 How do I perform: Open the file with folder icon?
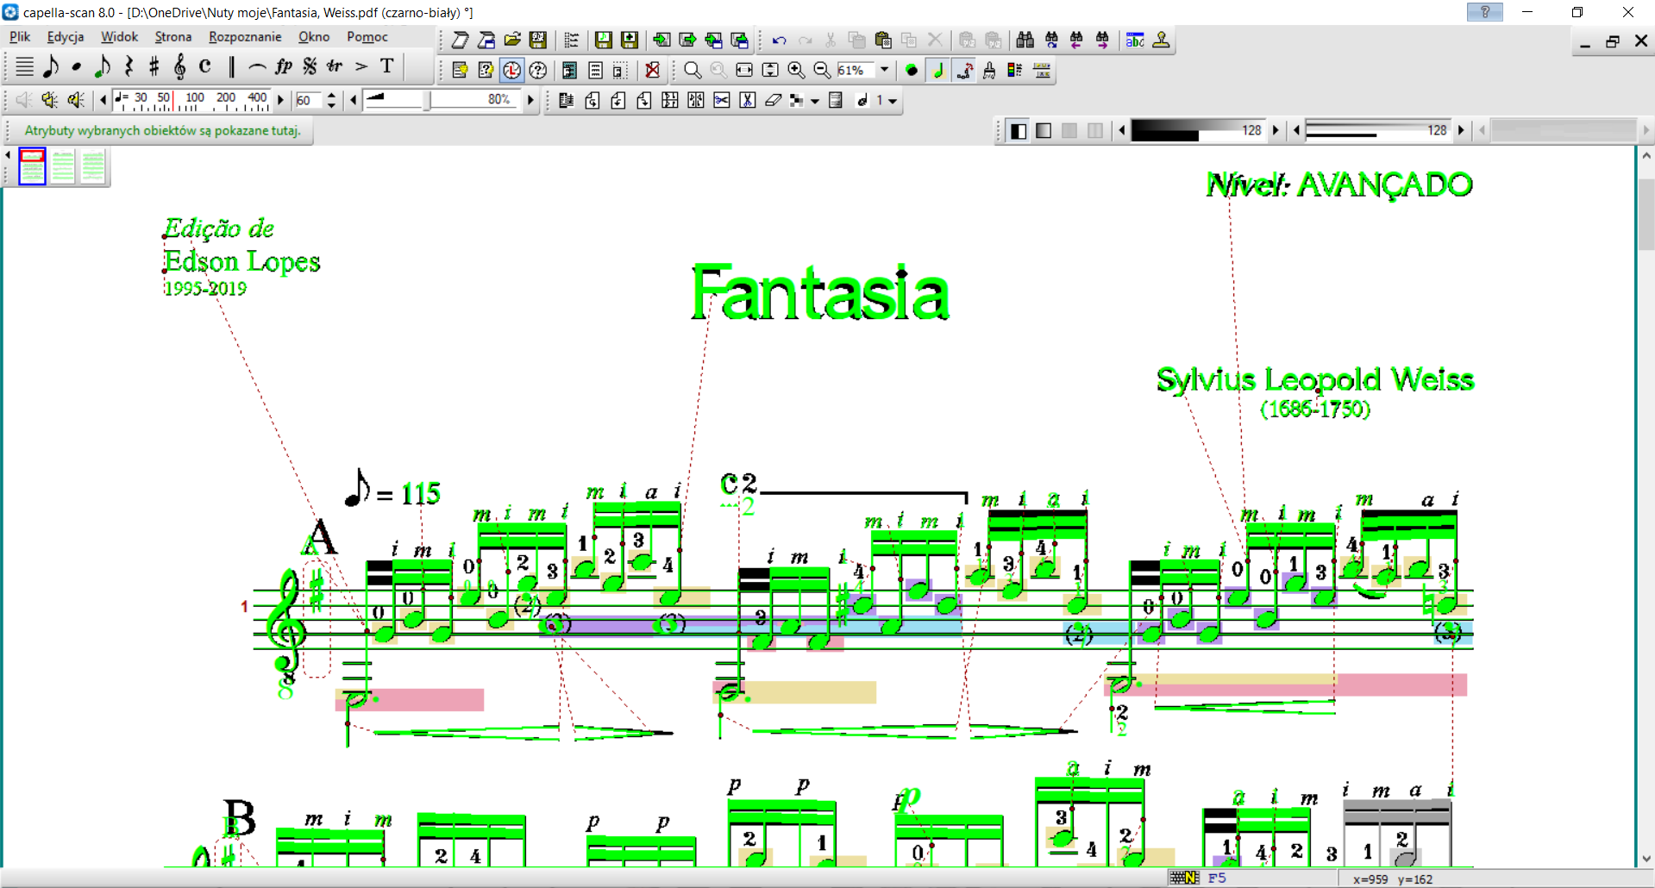coord(512,41)
